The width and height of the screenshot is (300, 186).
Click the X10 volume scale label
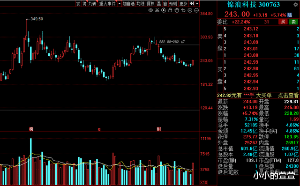(203, 183)
